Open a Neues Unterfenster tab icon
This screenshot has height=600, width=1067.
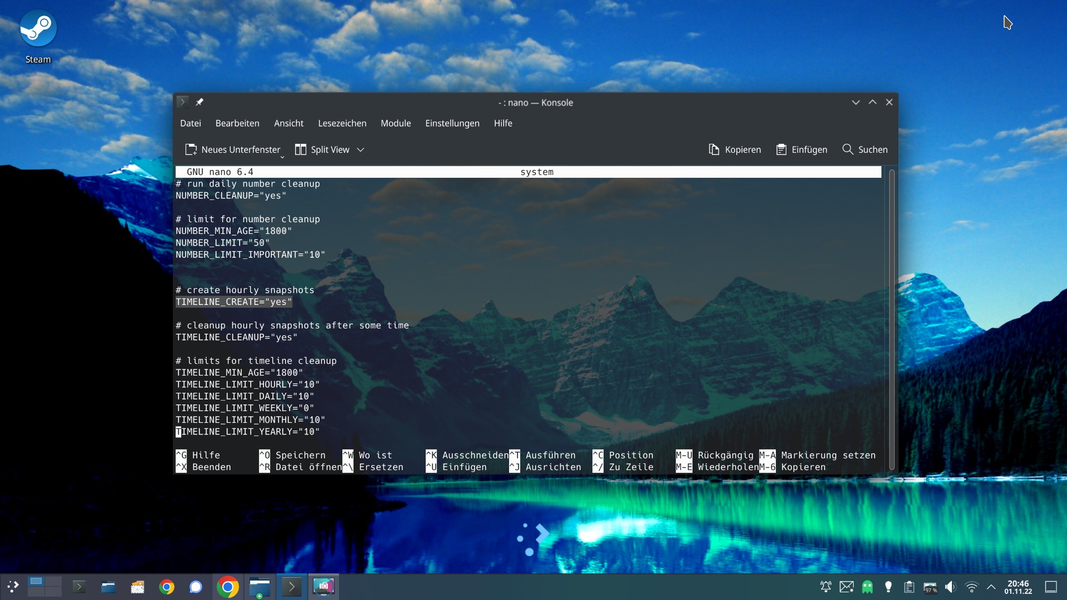click(191, 149)
